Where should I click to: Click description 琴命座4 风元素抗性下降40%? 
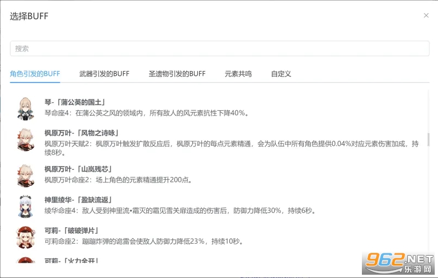tap(146, 113)
